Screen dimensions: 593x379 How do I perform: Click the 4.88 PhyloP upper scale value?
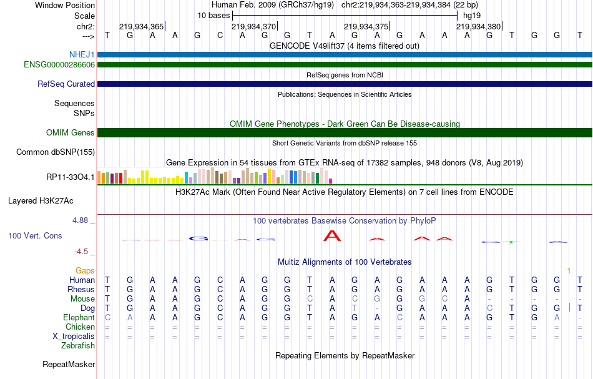point(80,220)
